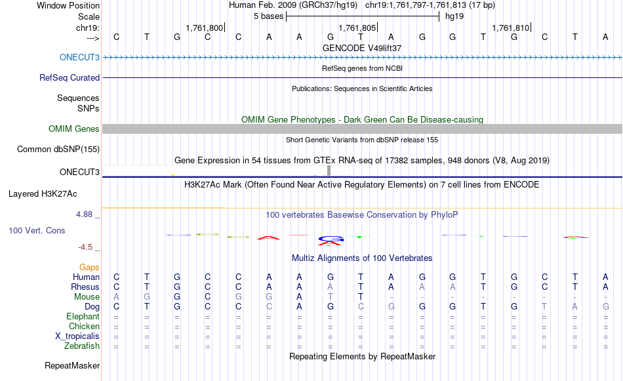
Task: Click the H3K27Ac Mark ENCODE track title
Action: click(362, 185)
